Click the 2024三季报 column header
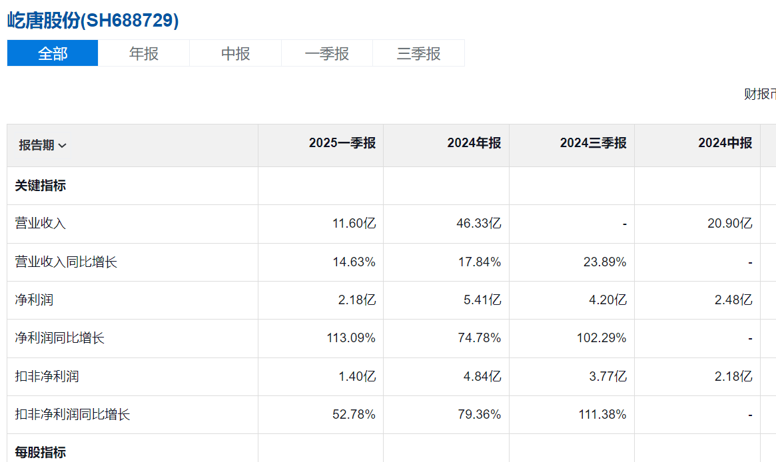 pyautogui.click(x=593, y=143)
